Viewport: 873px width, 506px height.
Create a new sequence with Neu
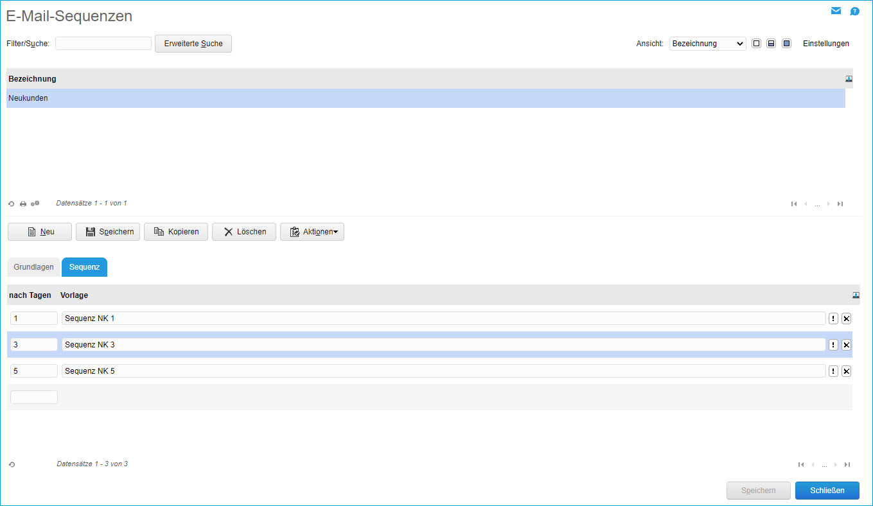coord(40,232)
